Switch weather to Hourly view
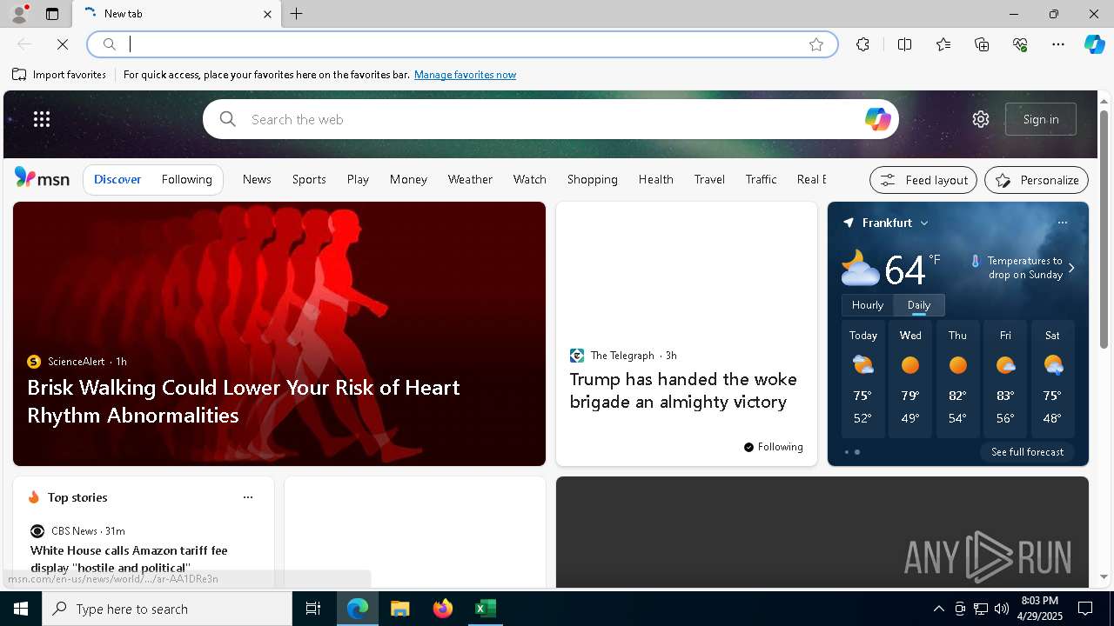 point(867,305)
